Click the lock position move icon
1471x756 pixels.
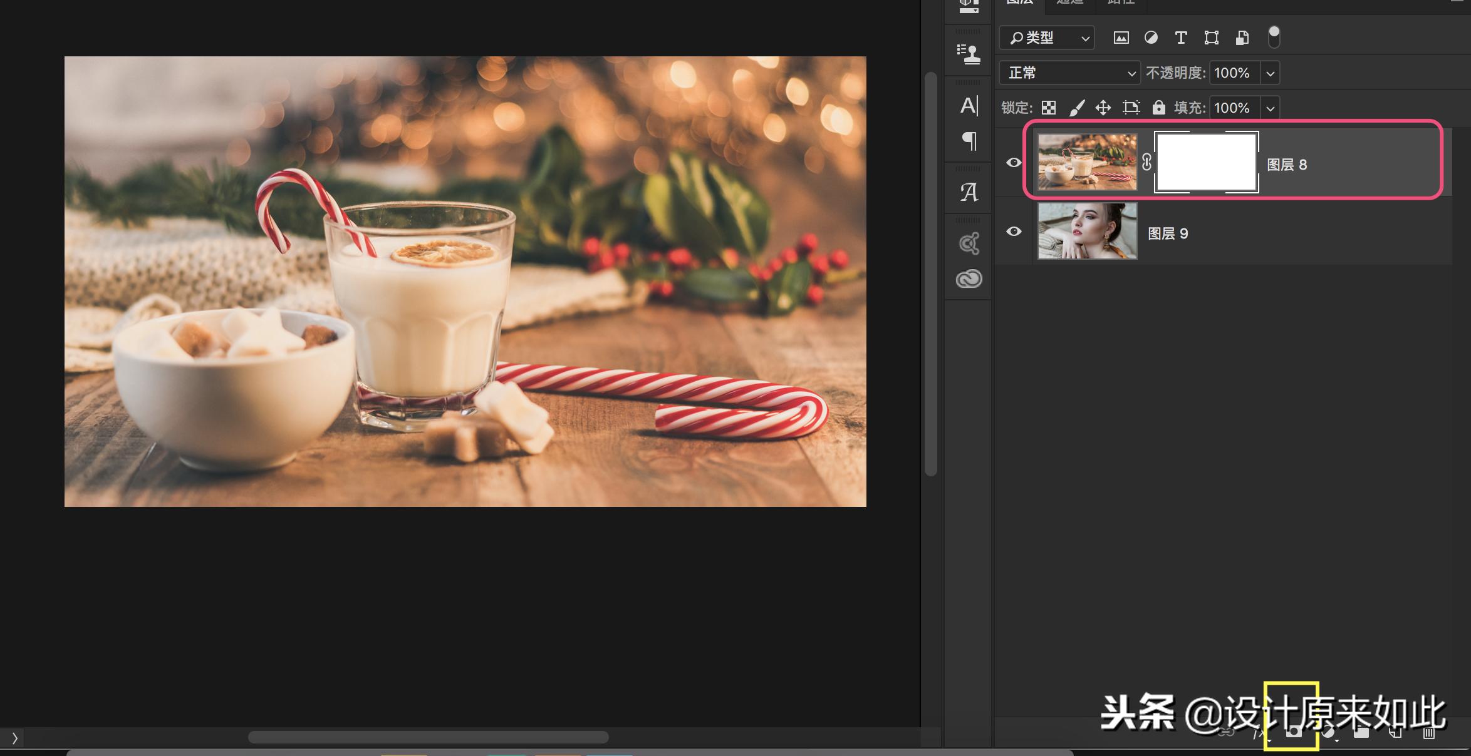pos(1103,108)
